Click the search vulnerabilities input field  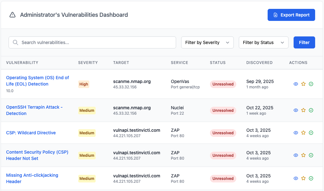(92, 42)
